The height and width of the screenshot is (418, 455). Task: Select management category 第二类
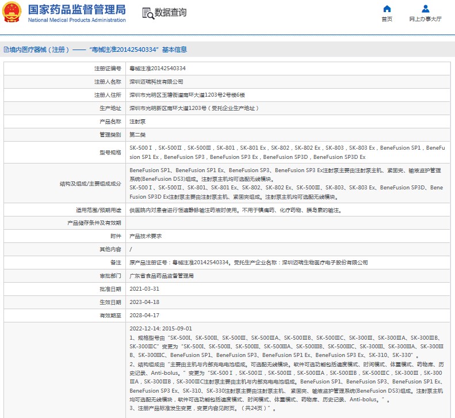click(137, 135)
